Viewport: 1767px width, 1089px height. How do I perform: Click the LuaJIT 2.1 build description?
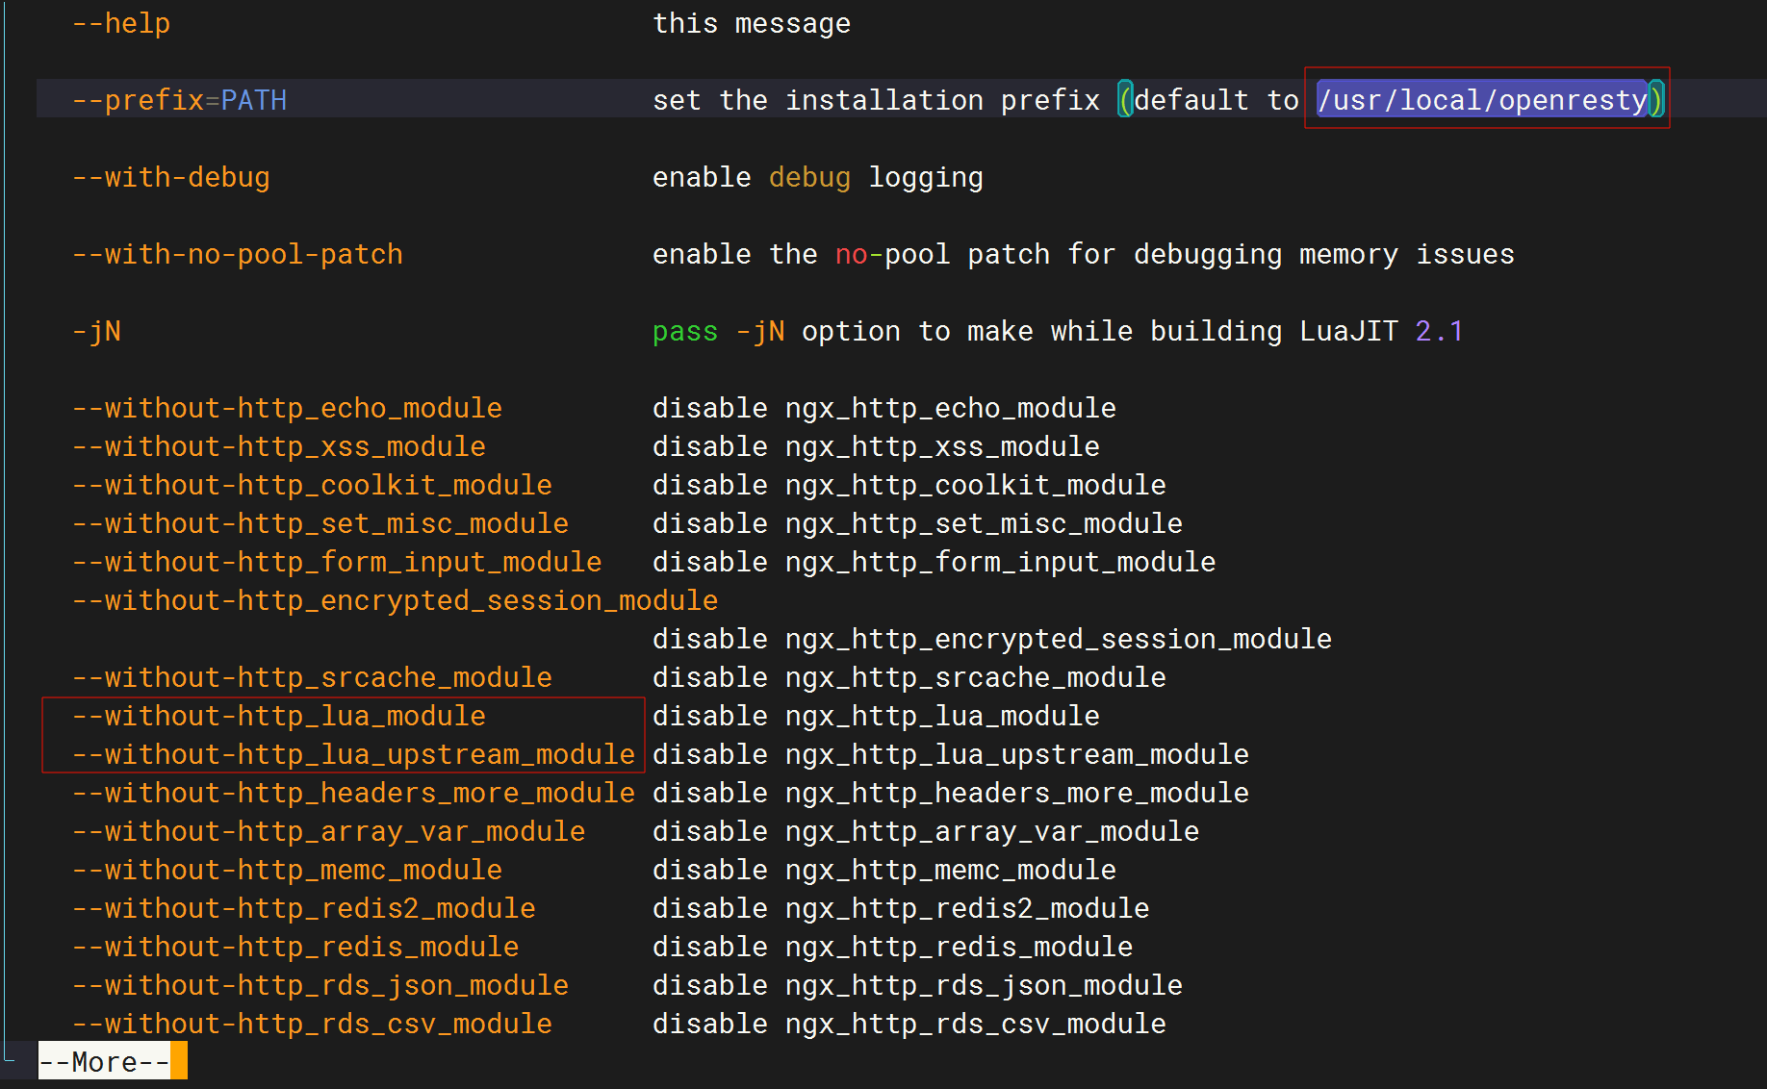(x=1058, y=331)
